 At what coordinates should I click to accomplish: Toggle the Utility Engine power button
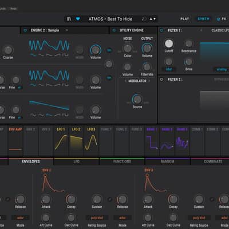click(114, 30)
